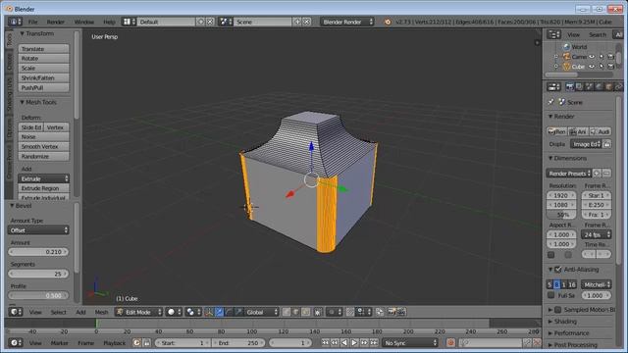Open the Offset amount type dropdown
This screenshot has width=628, height=353.
click(38, 230)
